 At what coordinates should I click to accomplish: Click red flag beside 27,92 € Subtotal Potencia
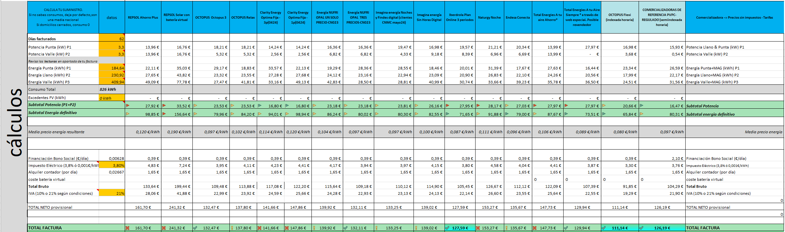tap(128, 106)
